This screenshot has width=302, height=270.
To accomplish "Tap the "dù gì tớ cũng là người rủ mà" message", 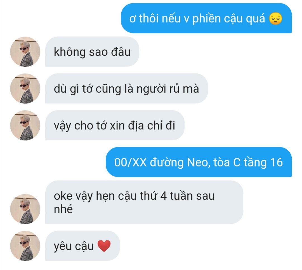I will pos(127,89).
